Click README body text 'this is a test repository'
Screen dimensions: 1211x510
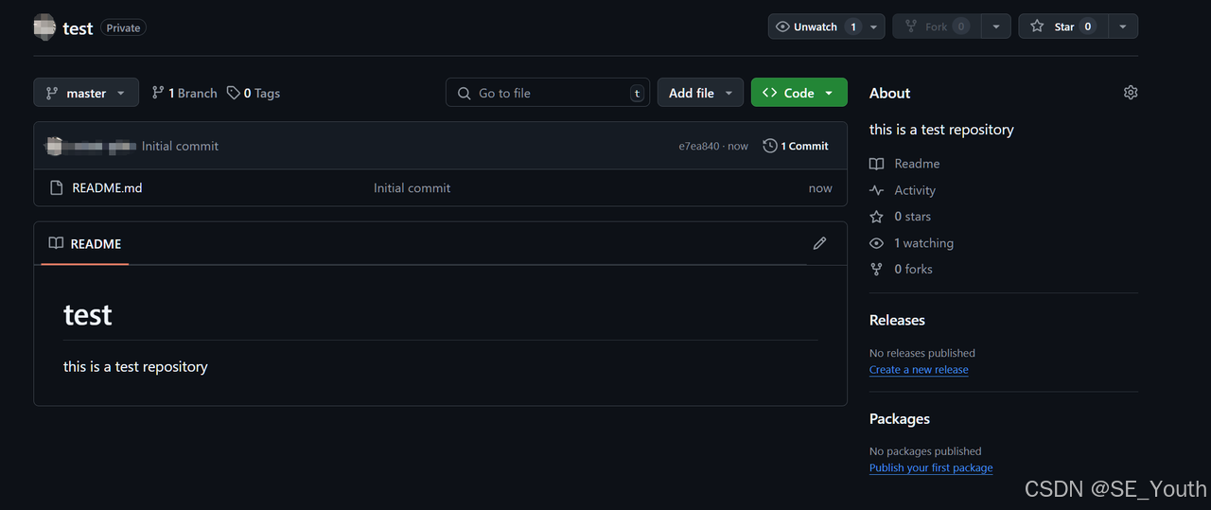click(135, 366)
